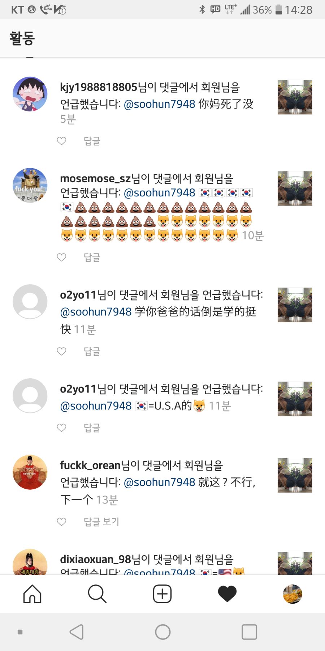Screen dimensions: 325x651
Task: Open profile from bottom avatar icon
Action: coord(292,594)
